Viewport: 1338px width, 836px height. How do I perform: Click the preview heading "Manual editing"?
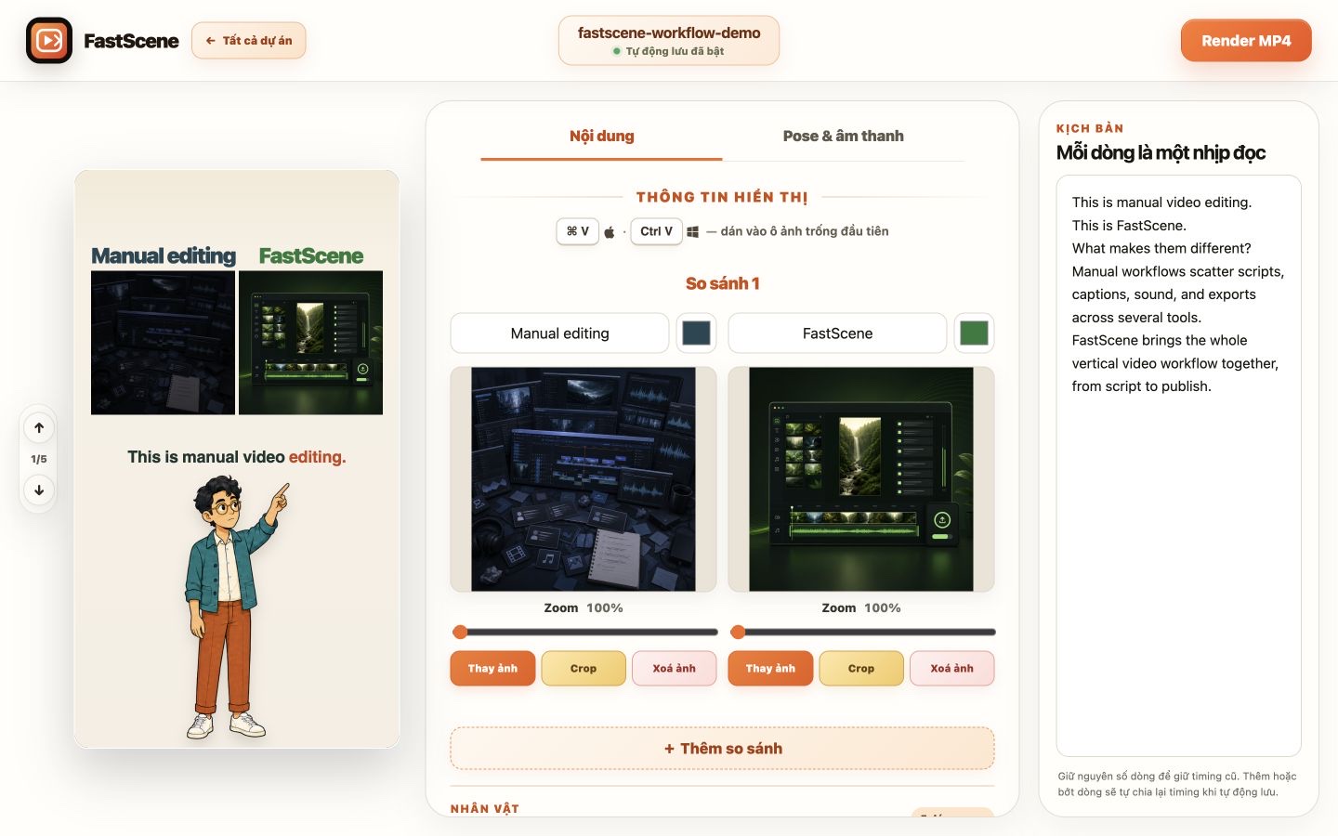pos(164,255)
